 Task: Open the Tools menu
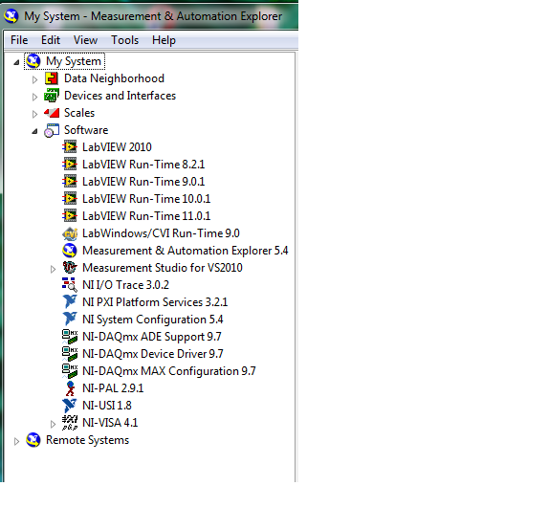click(124, 40)
